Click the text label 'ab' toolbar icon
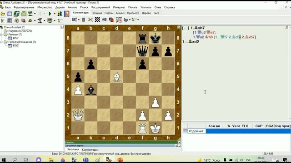Viewport: 291px width, 163px height. point(75,19)
